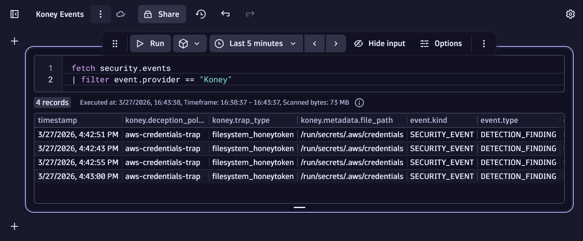Open the Koney Events document menu
Image resolution: width=583 pixels, height=241 pixels.
click(100, 14)
